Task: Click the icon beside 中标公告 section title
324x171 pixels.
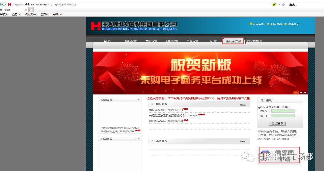Action: [x=153, y=141]
